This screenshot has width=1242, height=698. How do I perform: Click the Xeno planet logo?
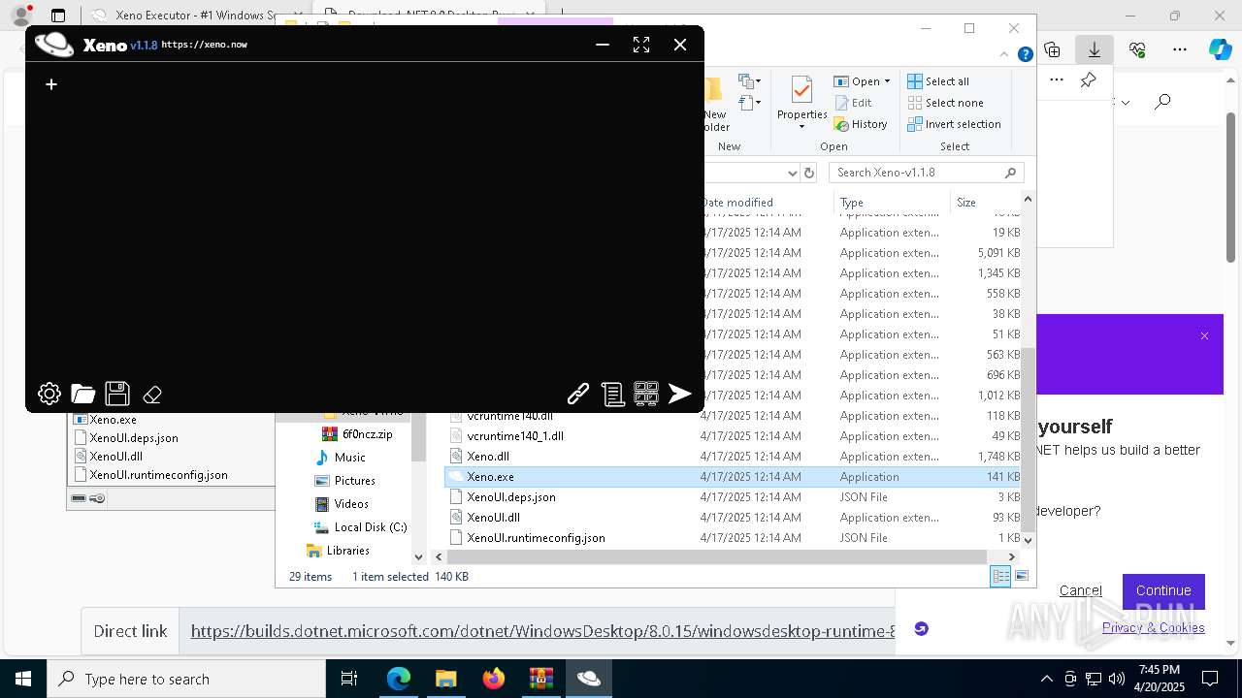54,45
